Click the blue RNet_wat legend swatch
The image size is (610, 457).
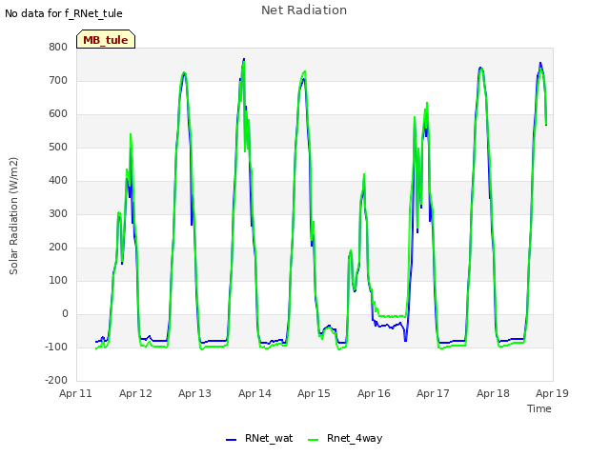coord(231,440)
